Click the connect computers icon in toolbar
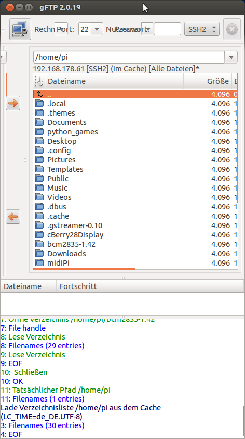The height and width of the screenshot is (439, 245). point(20,29)
